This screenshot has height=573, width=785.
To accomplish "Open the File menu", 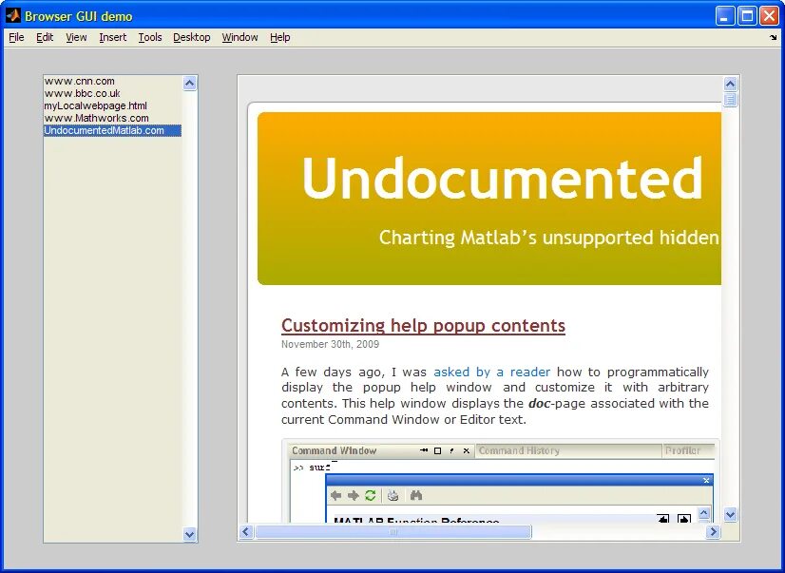I will pyautogui.click(x=16, y=37).
